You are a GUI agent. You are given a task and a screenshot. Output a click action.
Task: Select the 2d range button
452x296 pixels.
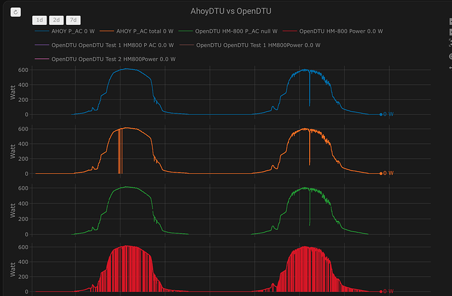click(56, 20)
